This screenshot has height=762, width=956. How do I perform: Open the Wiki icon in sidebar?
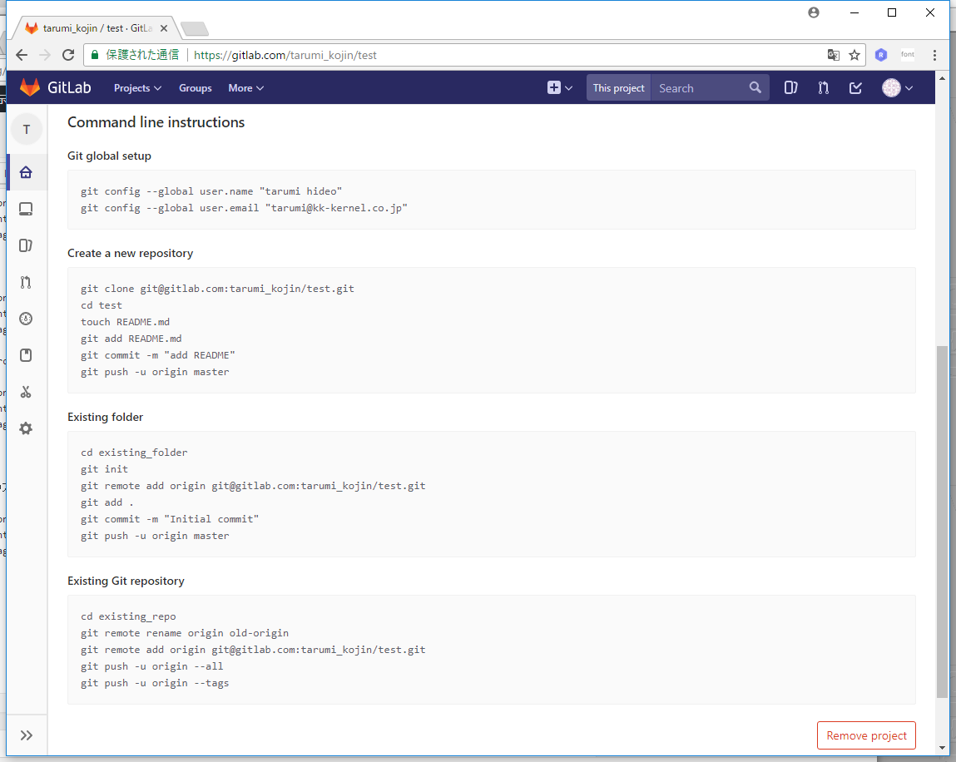click(x=26, y=355)
